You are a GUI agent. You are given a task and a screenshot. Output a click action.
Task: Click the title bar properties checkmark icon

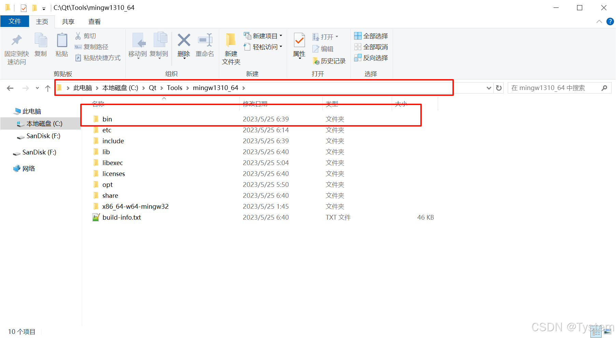pos(24,8)
